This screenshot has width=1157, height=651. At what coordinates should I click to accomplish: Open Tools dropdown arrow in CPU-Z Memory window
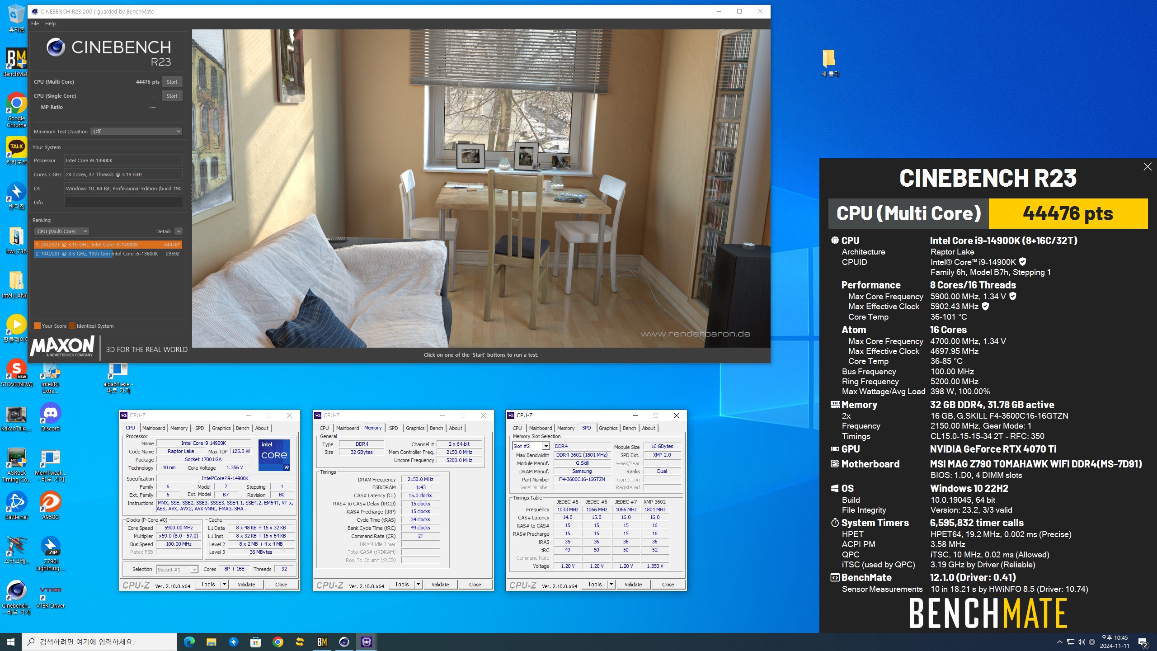click(418, 585)
